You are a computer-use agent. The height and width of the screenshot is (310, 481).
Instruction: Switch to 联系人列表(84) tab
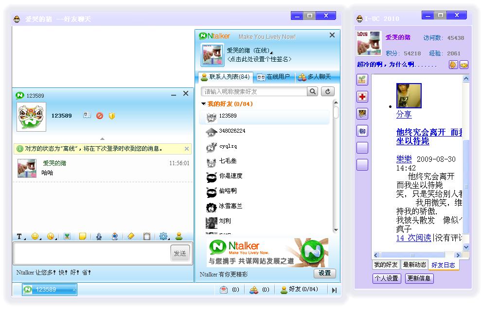click(x=226, y=77)
